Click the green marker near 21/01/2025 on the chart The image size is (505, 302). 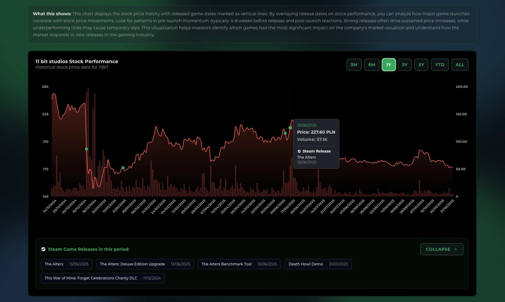click(x=123, y=167)
